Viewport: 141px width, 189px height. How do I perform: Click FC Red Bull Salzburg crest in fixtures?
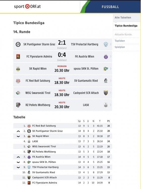click(18, 81)
